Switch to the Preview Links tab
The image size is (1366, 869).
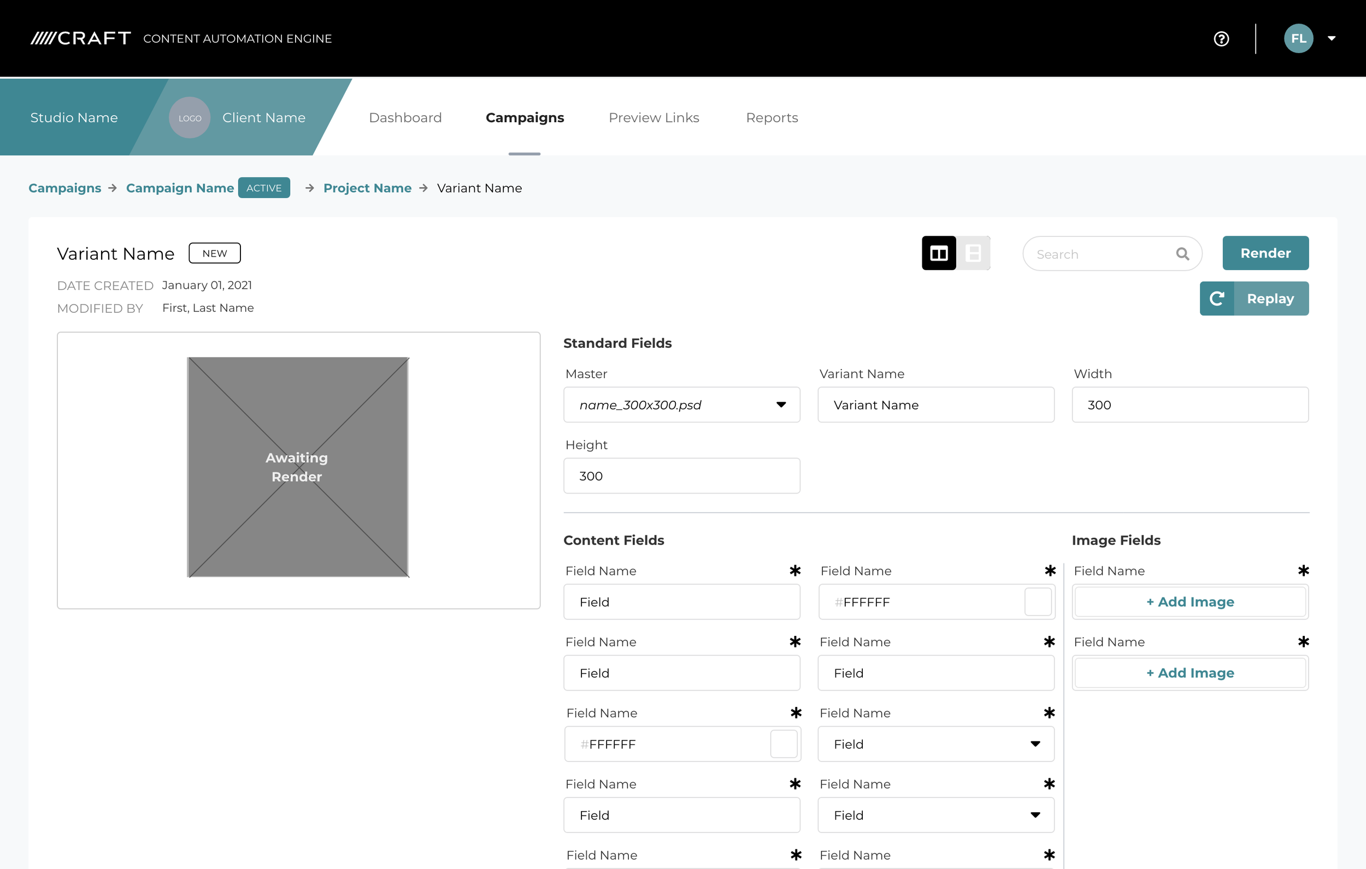click(x=653, y=118)
